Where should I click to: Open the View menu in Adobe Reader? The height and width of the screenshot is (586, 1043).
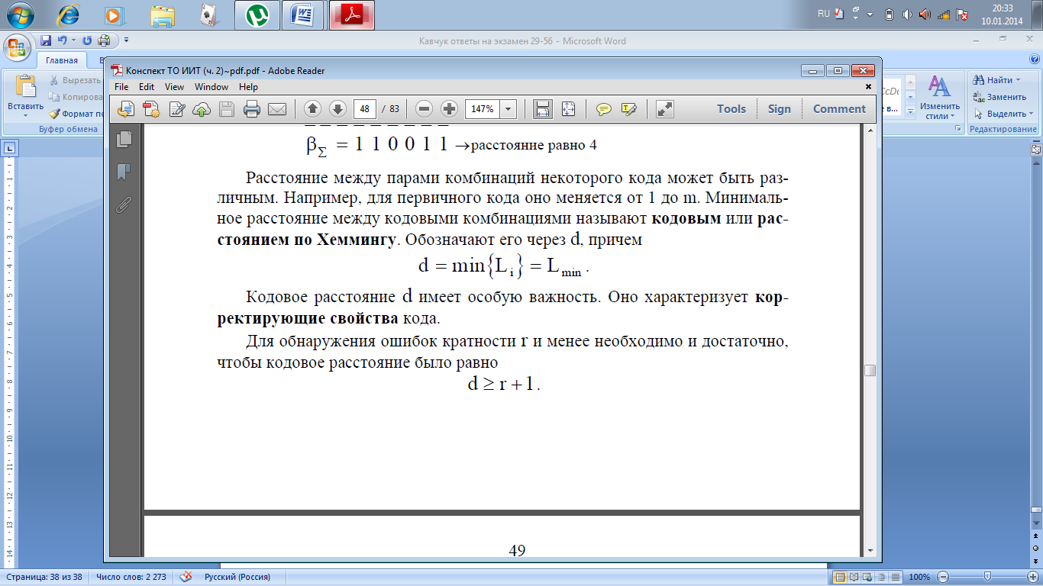coord(174,87)
